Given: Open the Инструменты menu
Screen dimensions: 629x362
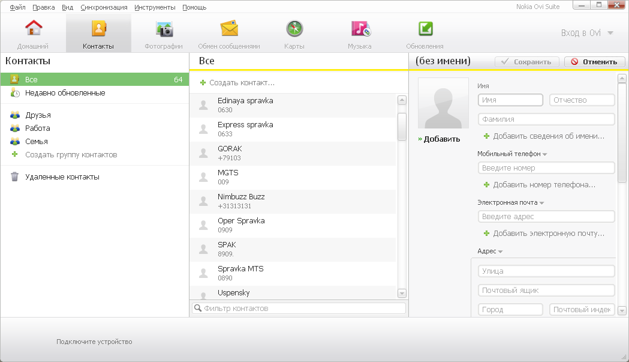Looking at the screenshot, I should tap(155, 7).
